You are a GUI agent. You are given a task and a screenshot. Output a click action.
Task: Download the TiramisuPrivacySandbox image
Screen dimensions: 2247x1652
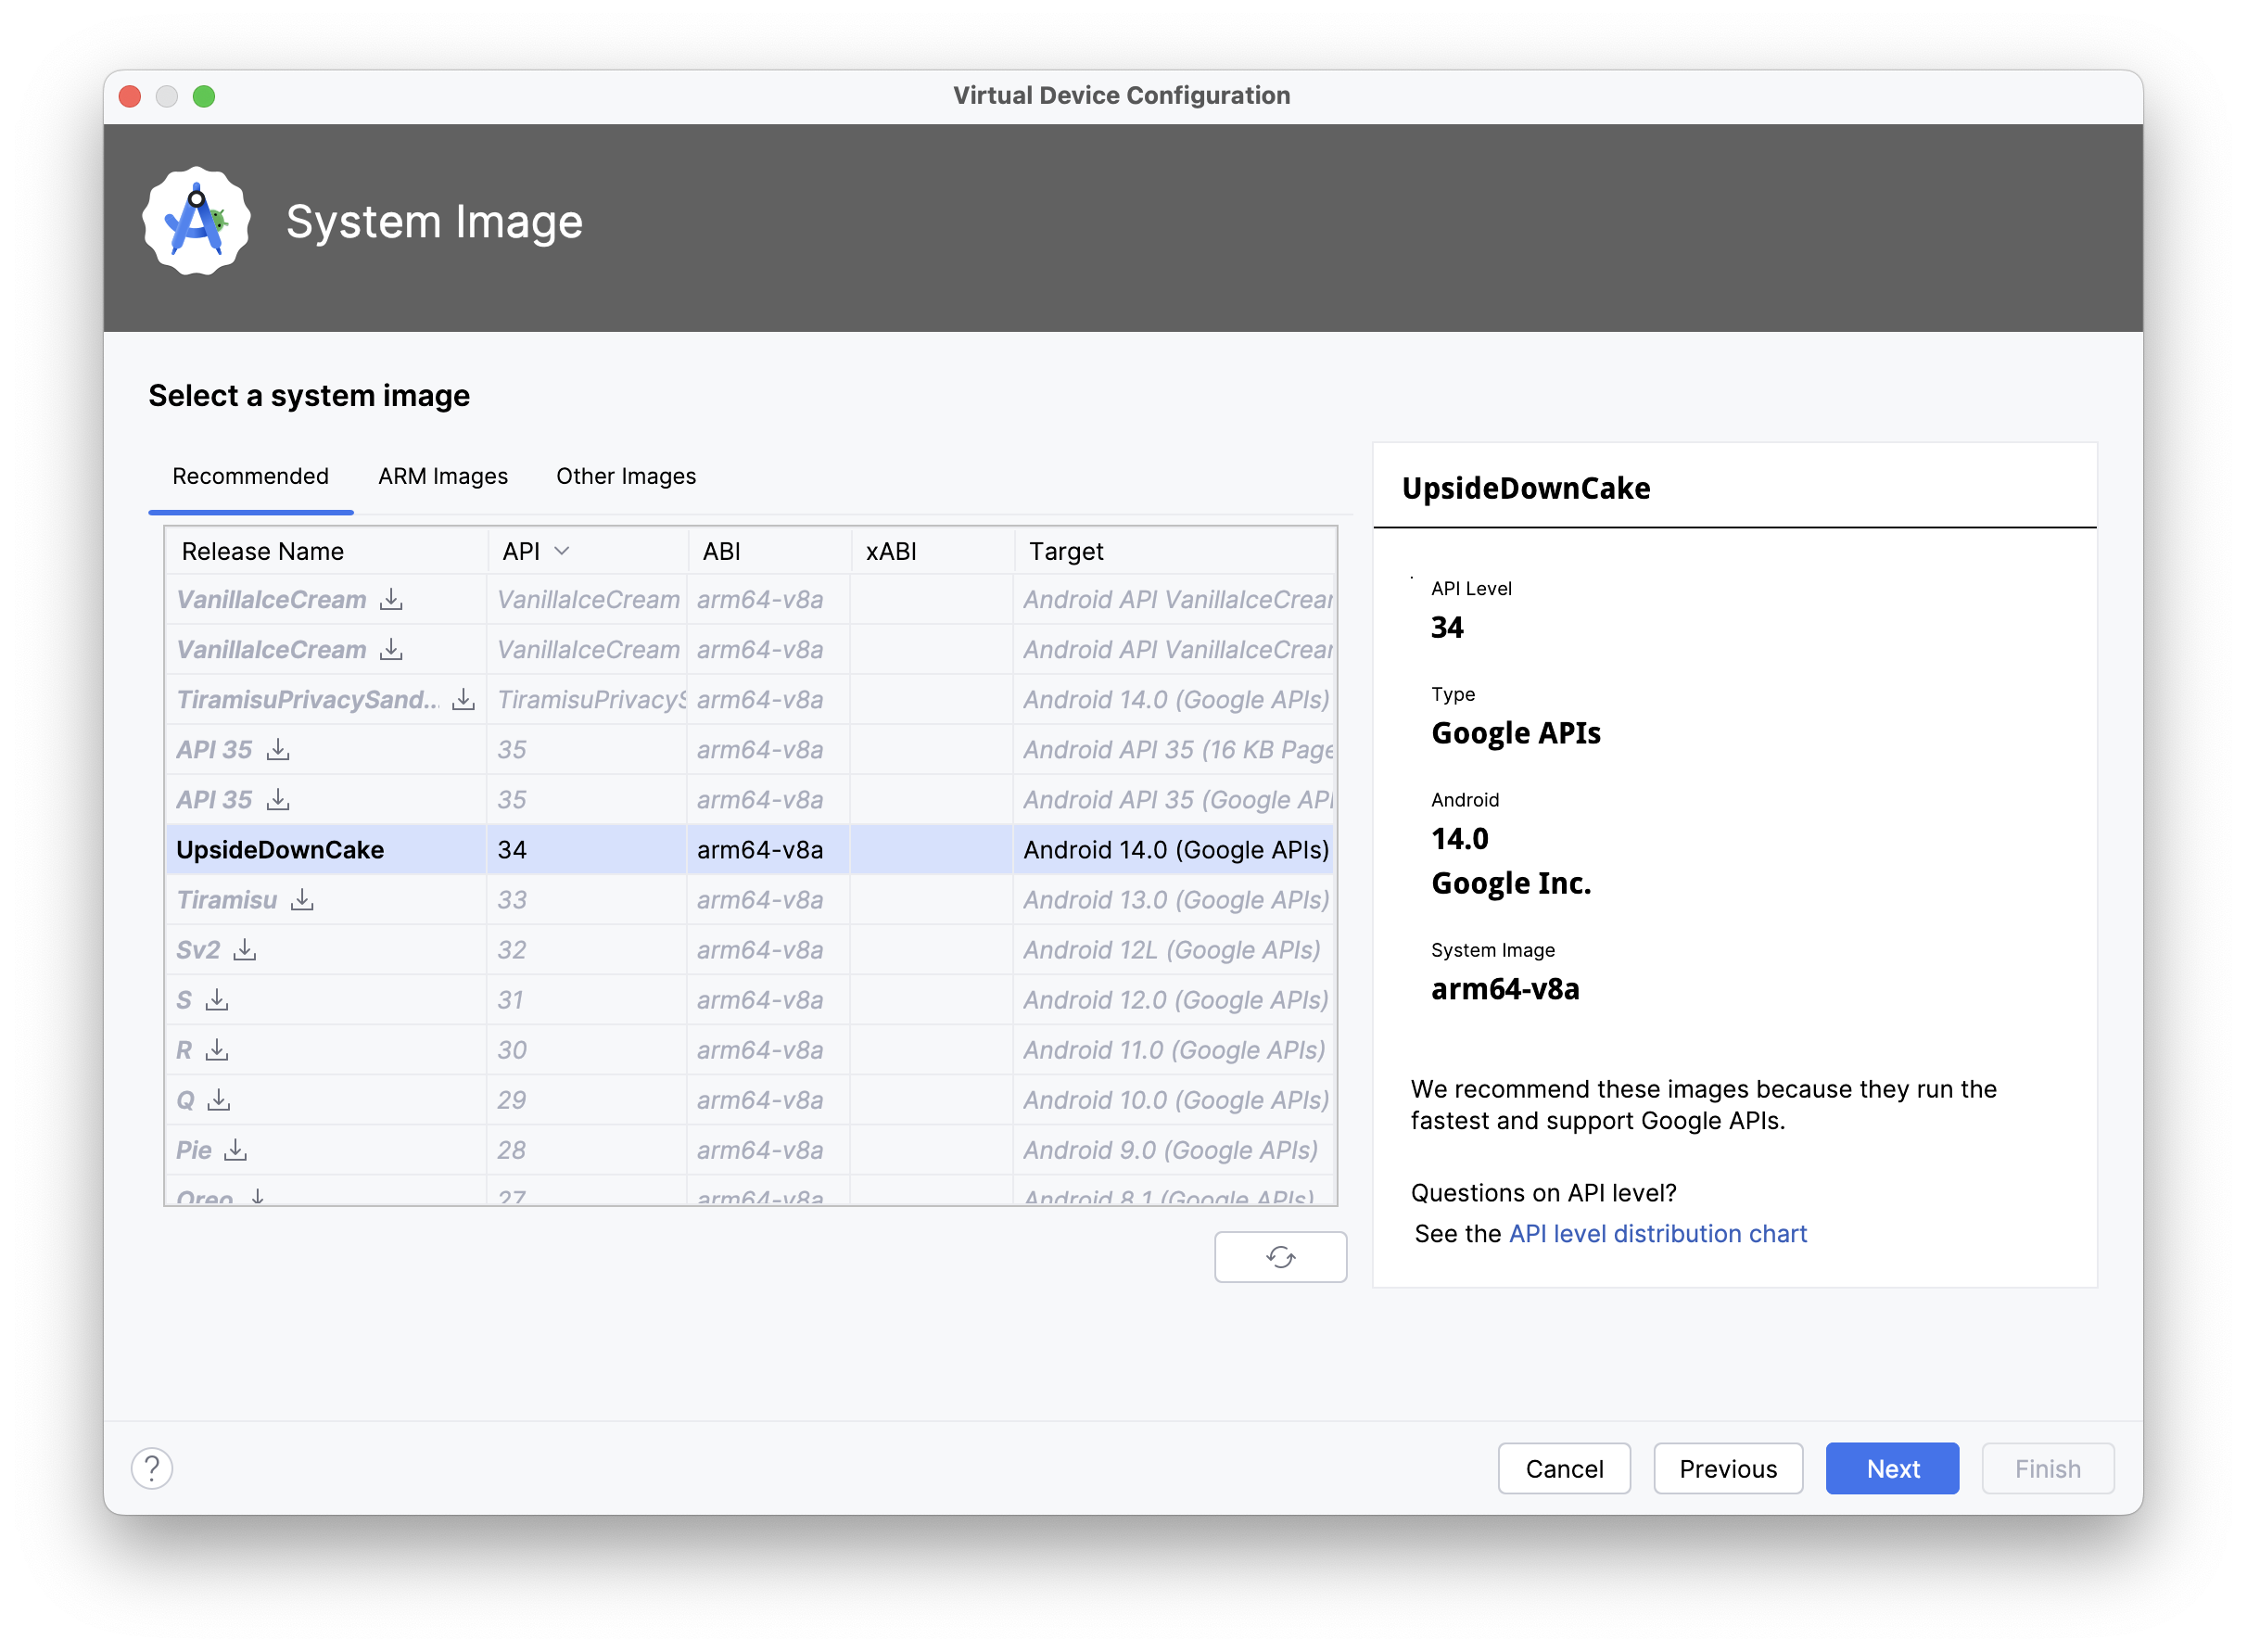[x=463, y=699]
